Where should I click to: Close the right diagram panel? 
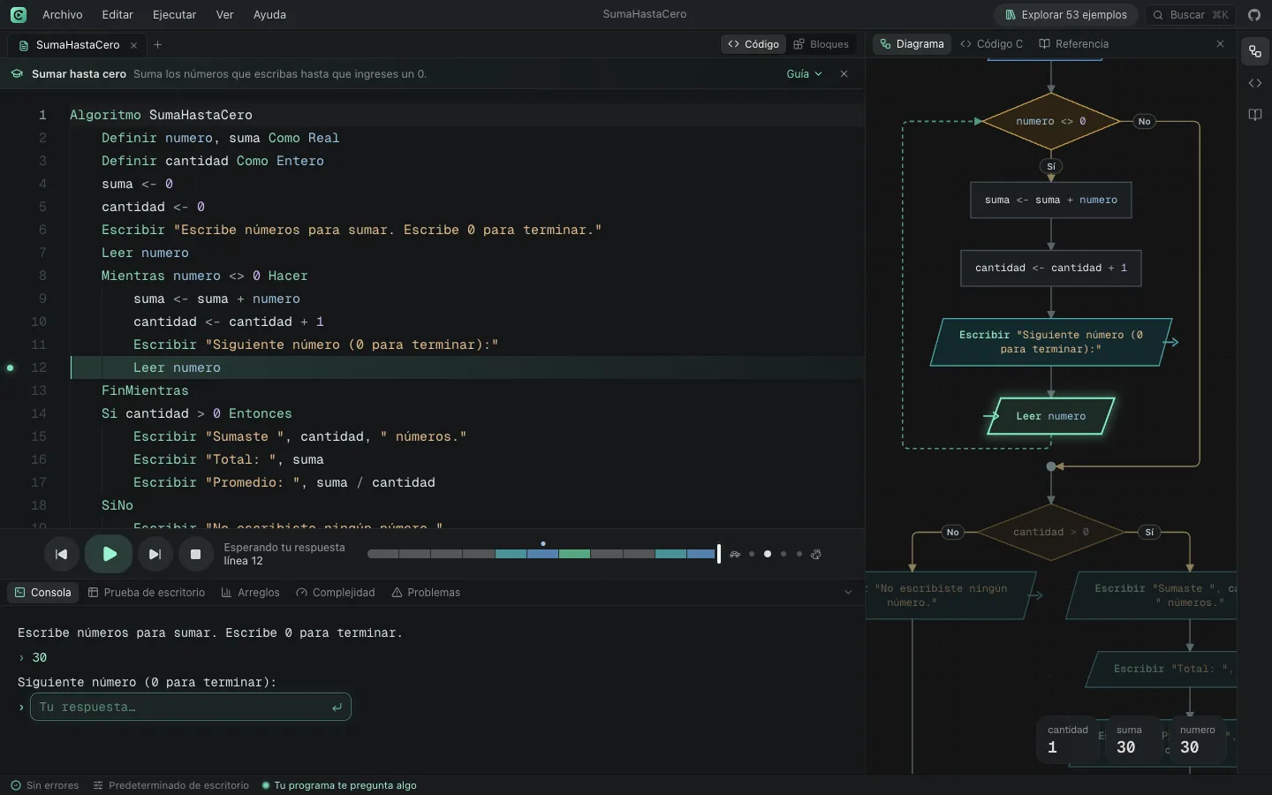click(x=1220, y=44)
